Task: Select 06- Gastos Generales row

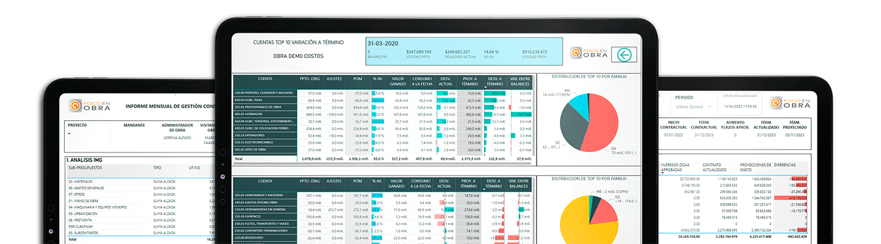Action: tap(141, 188)
